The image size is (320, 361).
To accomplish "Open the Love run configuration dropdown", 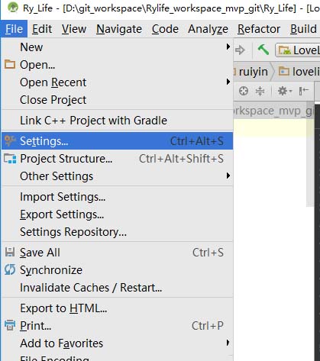I will point(297,50).
